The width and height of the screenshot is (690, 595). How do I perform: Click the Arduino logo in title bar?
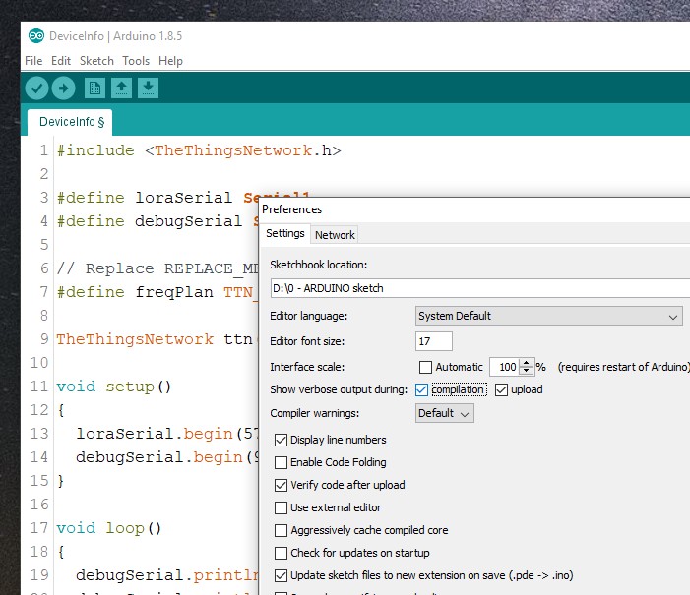[36, 35]
